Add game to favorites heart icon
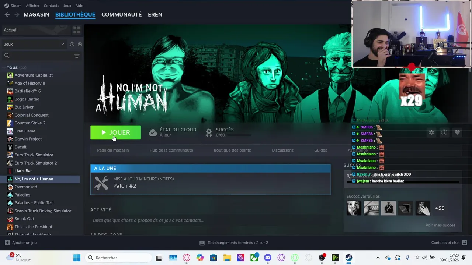This screenshot has height=265, width=472. coord(457,132)
